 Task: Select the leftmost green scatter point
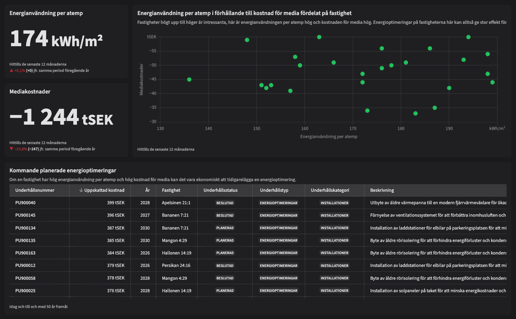[x=189, y=80]
